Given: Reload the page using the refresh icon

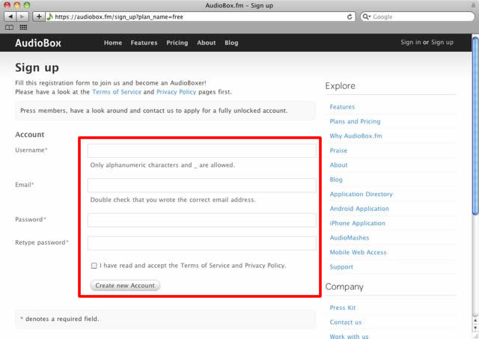Looking at the screenshot, I should (x=350, y=16).
